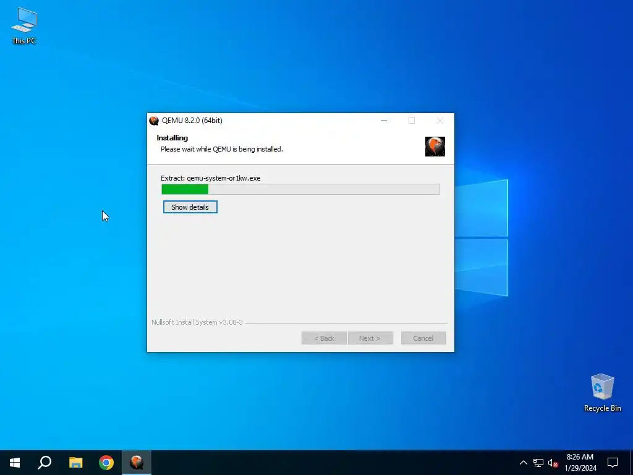Click the installation progress bar
Image resolution: width=633 pixels, height=475 pixels.
pos(300,189)
